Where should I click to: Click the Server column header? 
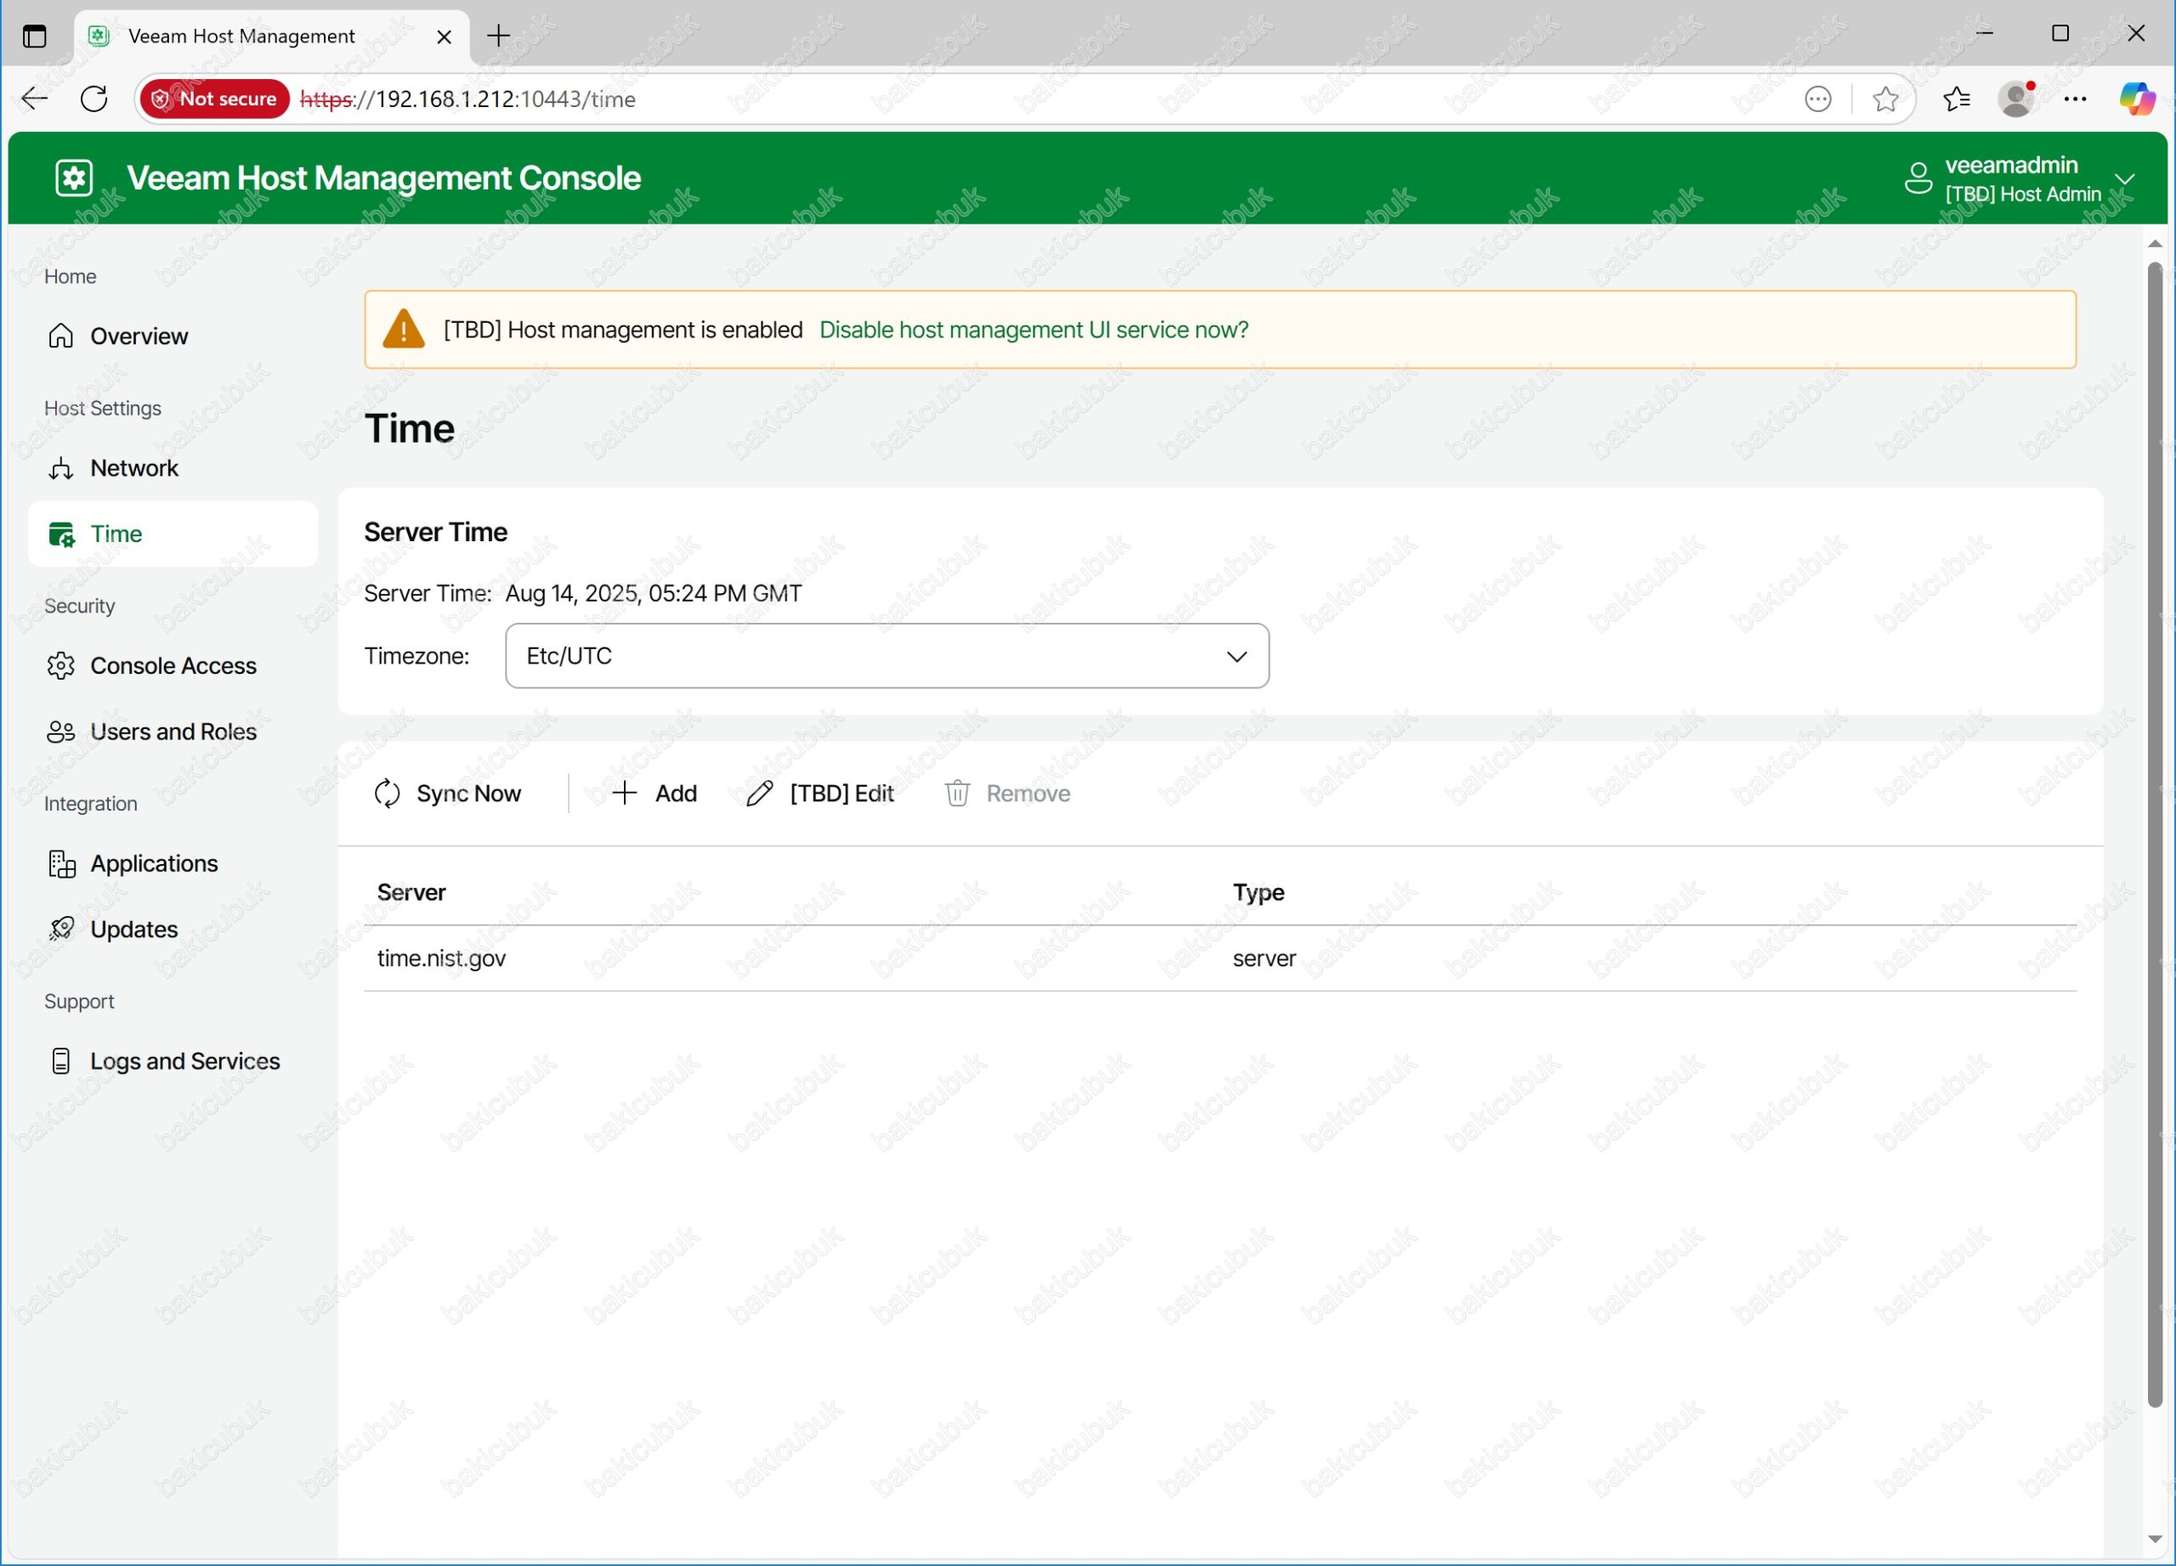411,893
